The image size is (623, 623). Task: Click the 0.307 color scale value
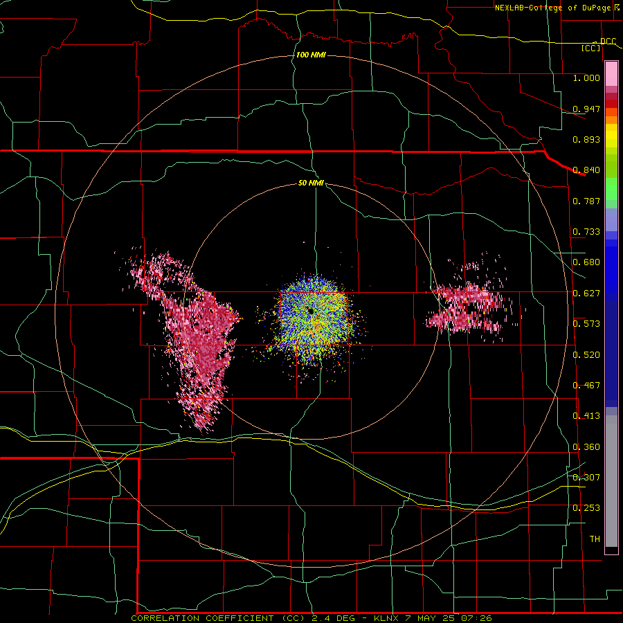(x=586, y=478)
